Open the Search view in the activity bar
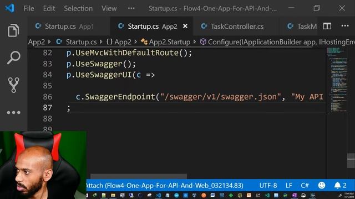The height and width of the screenshot is (199, 355). (x=13, y=57)
